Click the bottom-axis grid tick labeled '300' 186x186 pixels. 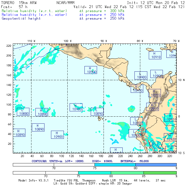(x=160, y=156)
